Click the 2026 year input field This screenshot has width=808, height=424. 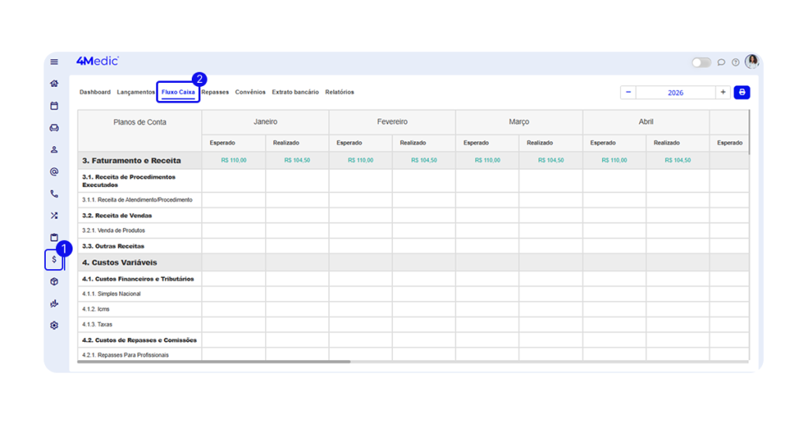[675, 92]
